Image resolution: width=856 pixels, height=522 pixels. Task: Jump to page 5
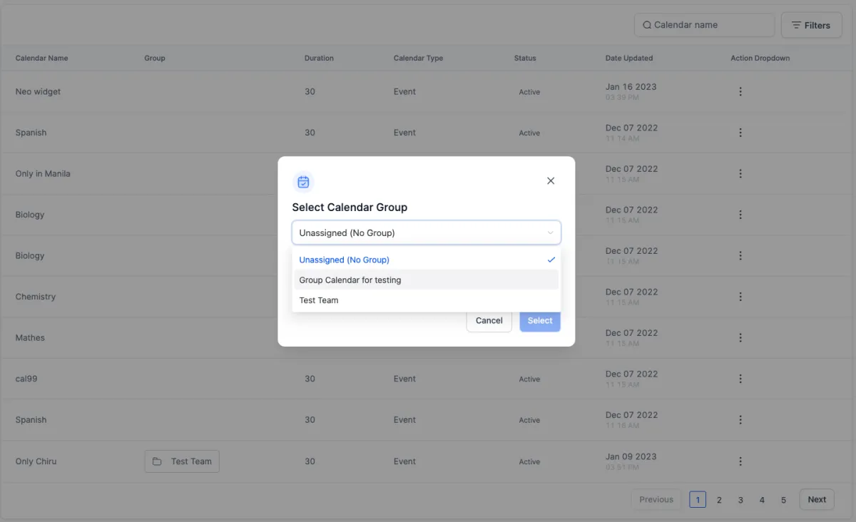(783, 500)
